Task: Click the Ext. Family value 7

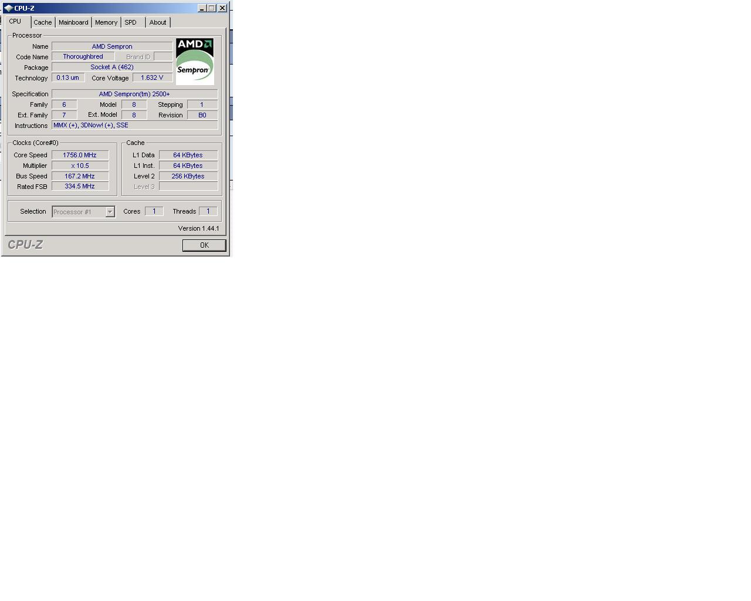Action: (x=64, y=115)
